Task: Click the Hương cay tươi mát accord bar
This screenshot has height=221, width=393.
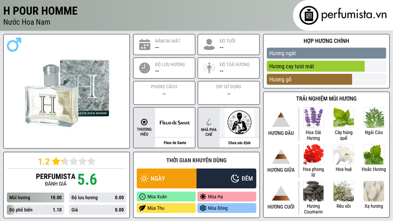Action: coord(326,66)
